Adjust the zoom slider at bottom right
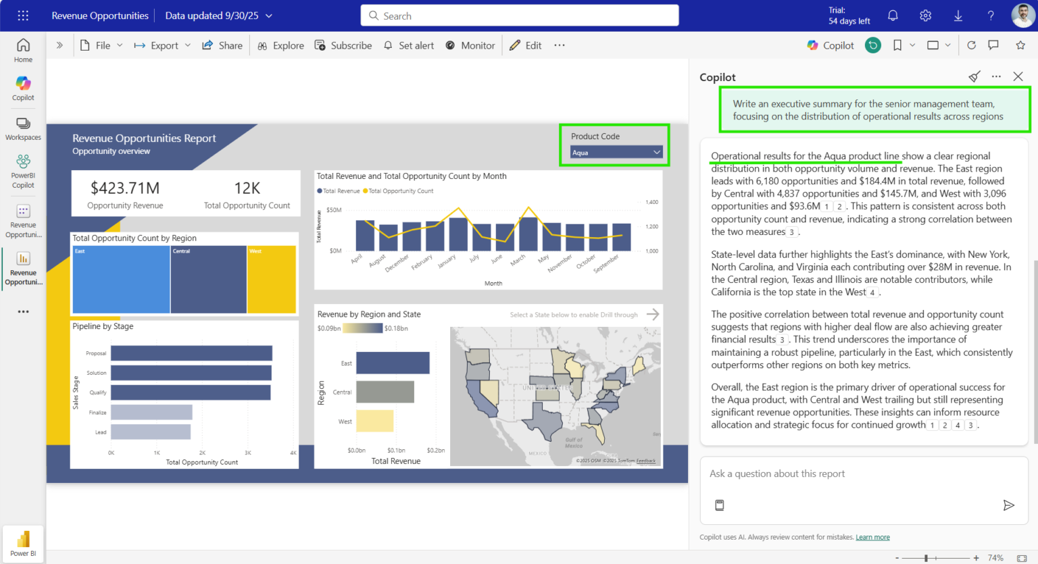 click(x=926, y=558)
